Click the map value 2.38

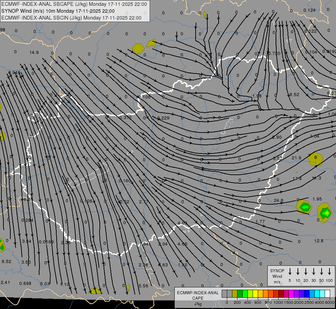point(143,265)
